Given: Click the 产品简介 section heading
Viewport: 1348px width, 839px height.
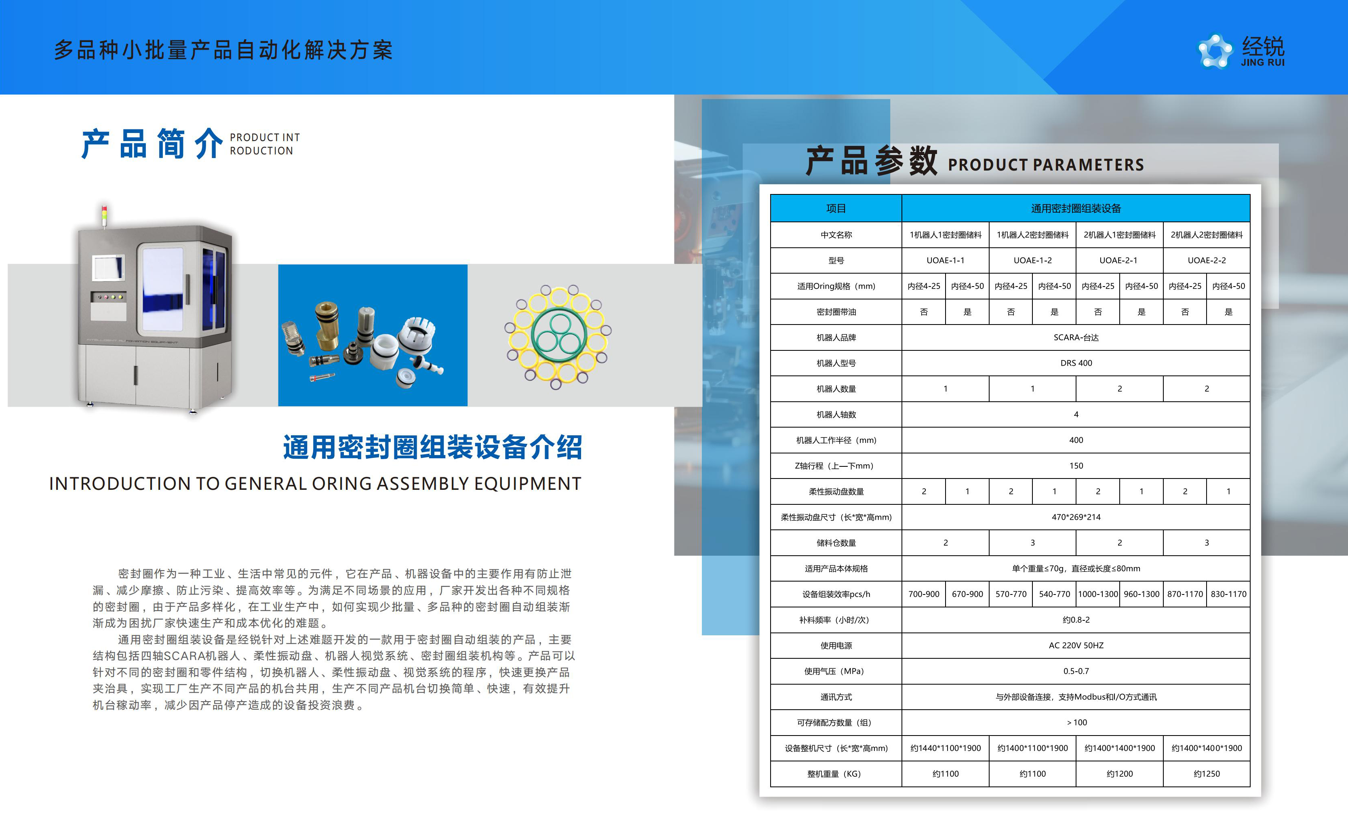Looking at the screenshot, I should click(x=152, y=144).
